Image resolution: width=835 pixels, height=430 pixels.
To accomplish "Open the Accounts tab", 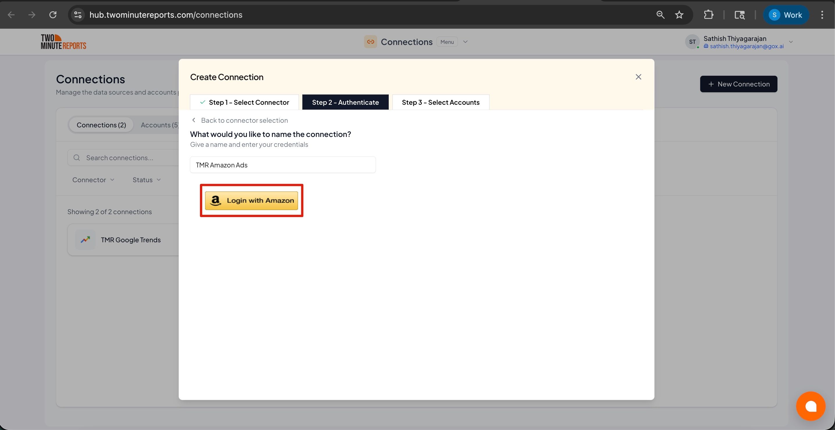I will (x=159, y=125).
